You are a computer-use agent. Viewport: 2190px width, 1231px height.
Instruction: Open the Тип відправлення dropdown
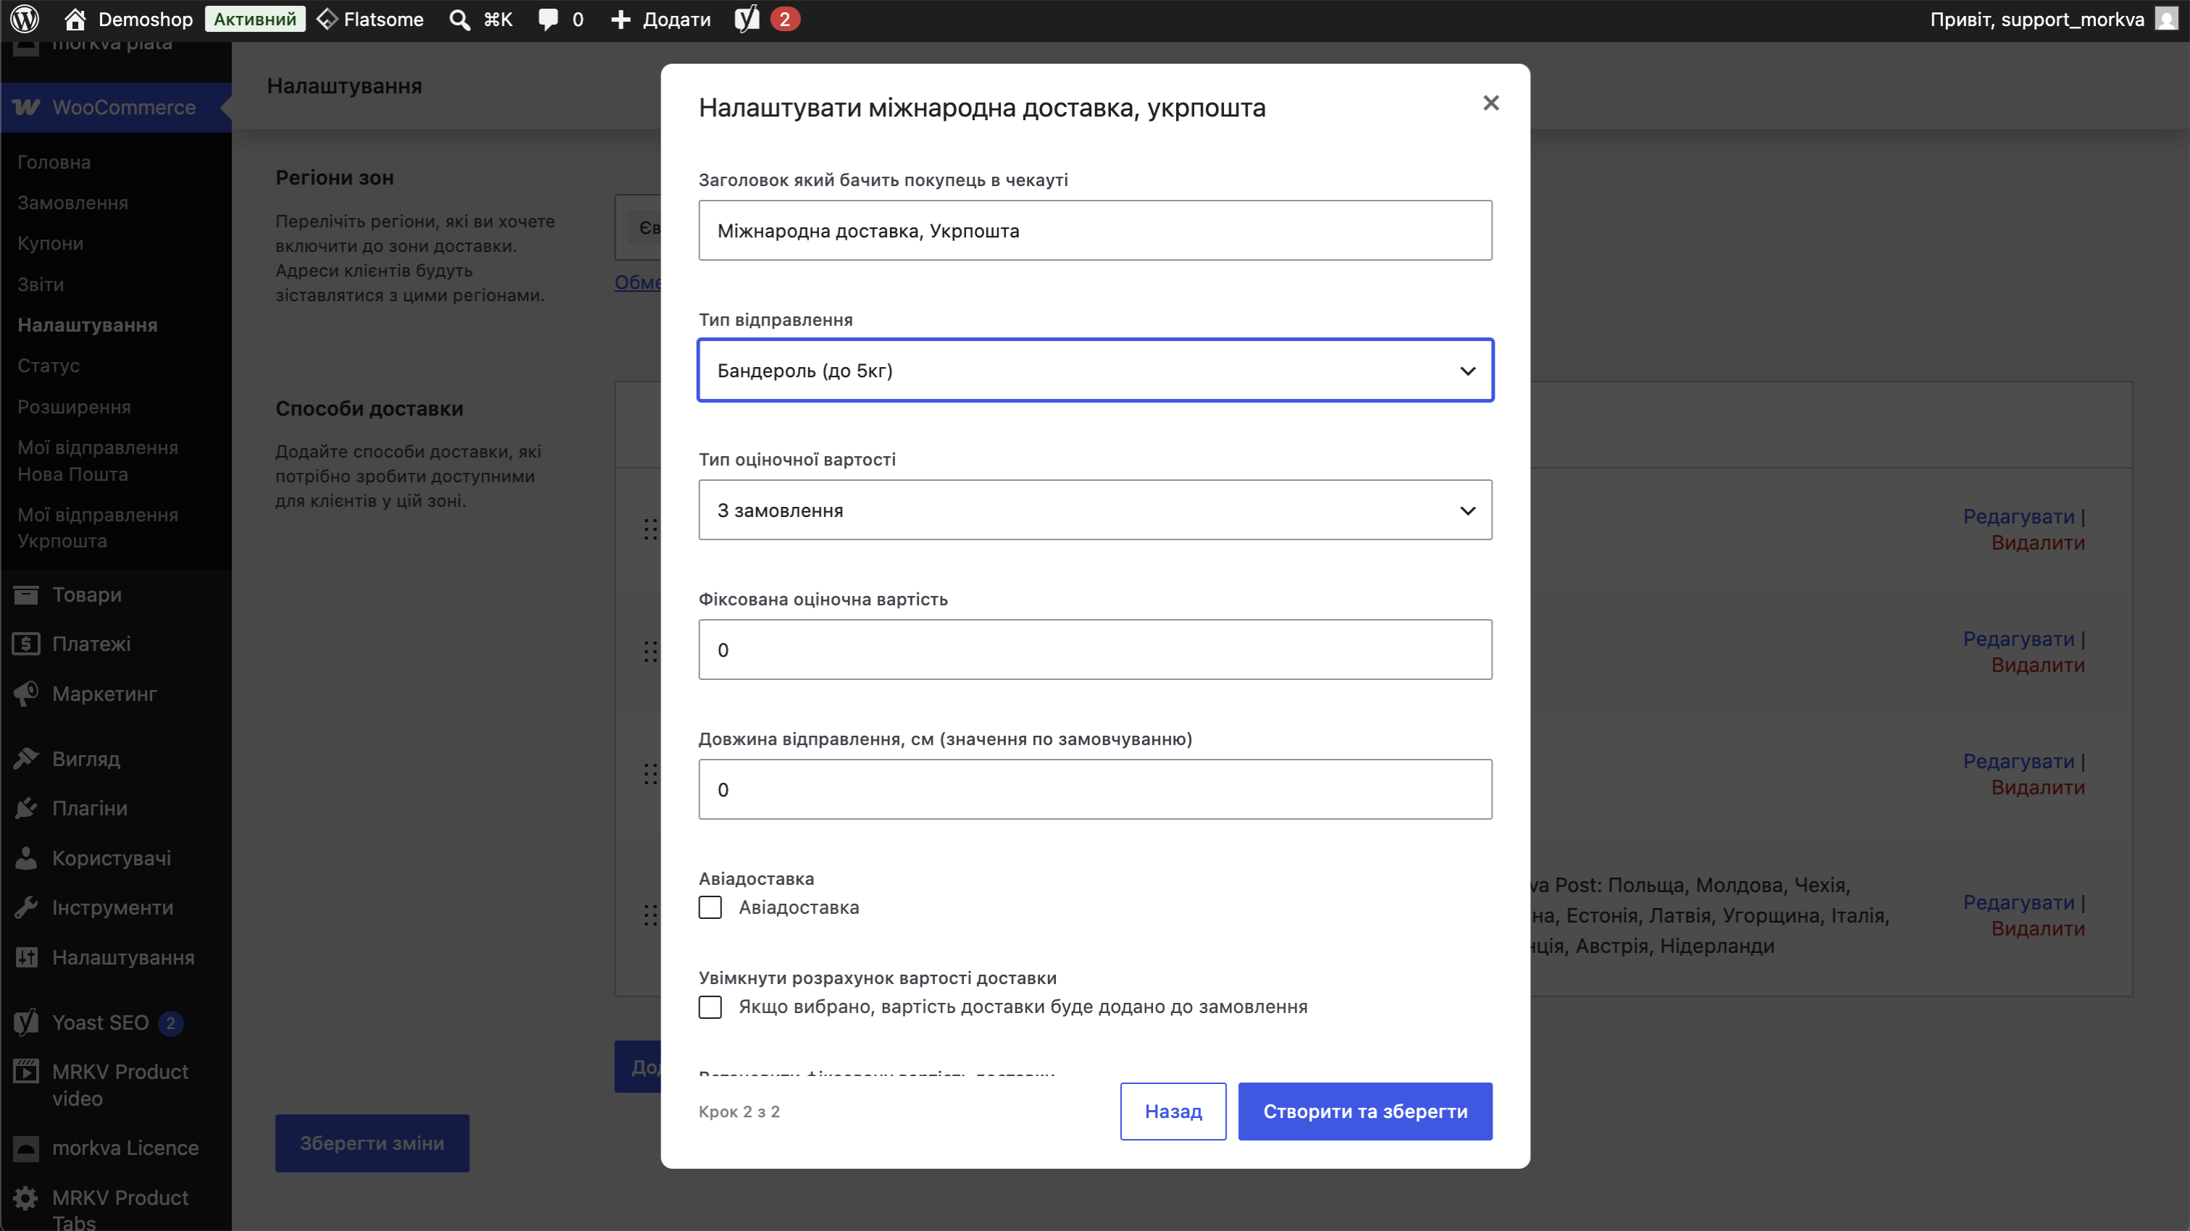pos(1095,370)
